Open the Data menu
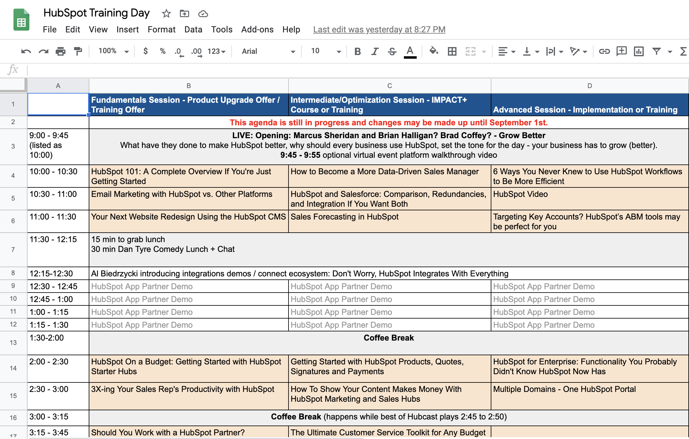 [x=193, y=30]
